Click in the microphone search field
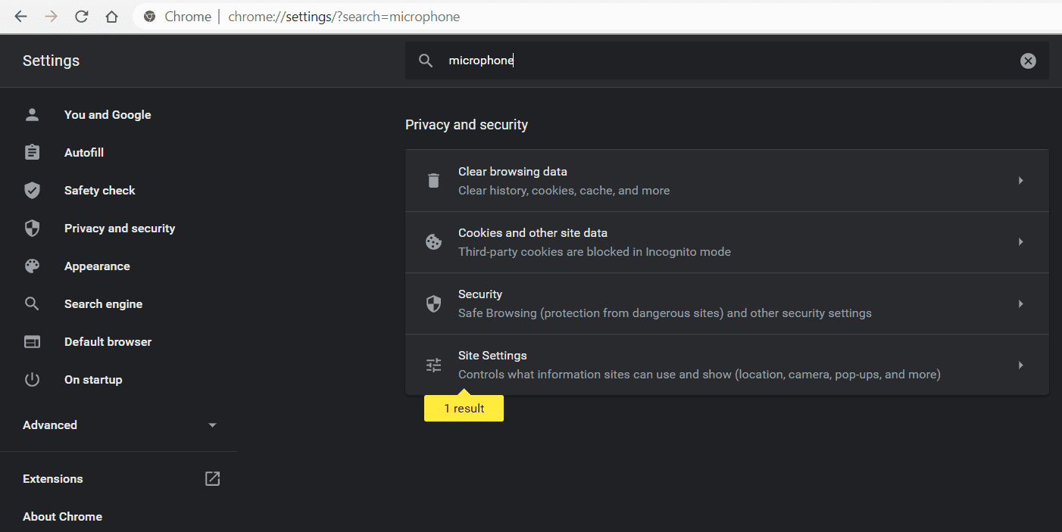1062x532 pixels. 727,61
